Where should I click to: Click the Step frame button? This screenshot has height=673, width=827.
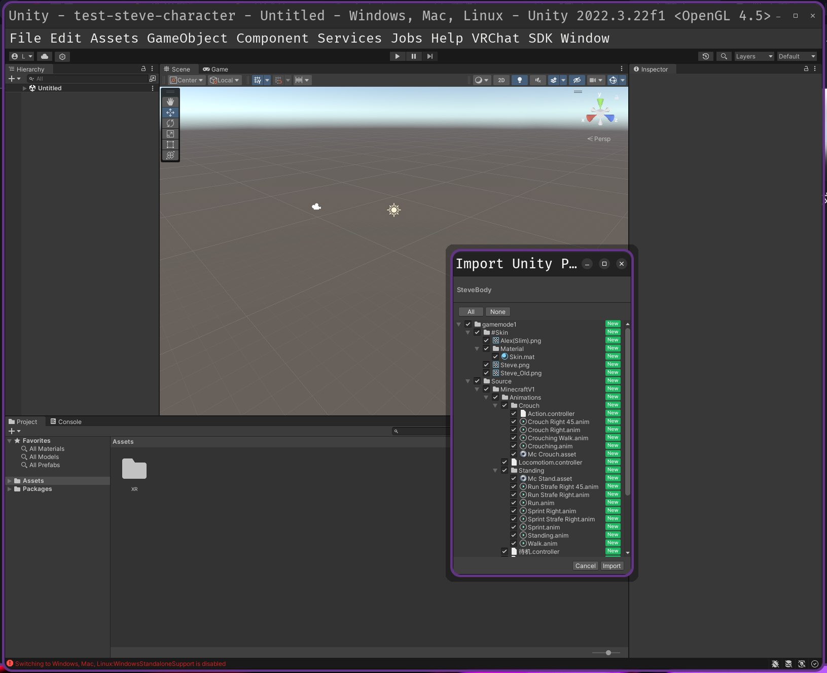[430, 56]
